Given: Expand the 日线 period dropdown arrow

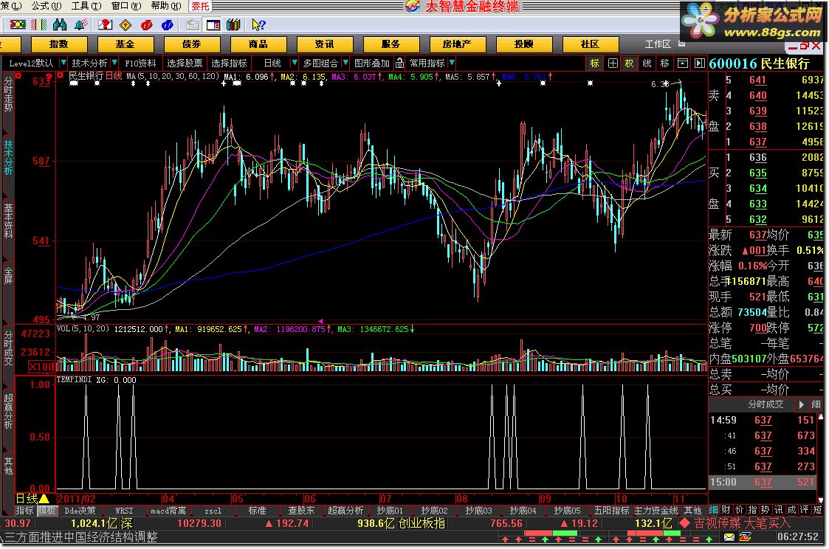Looking at the screenshot, I should click(294, 63).
